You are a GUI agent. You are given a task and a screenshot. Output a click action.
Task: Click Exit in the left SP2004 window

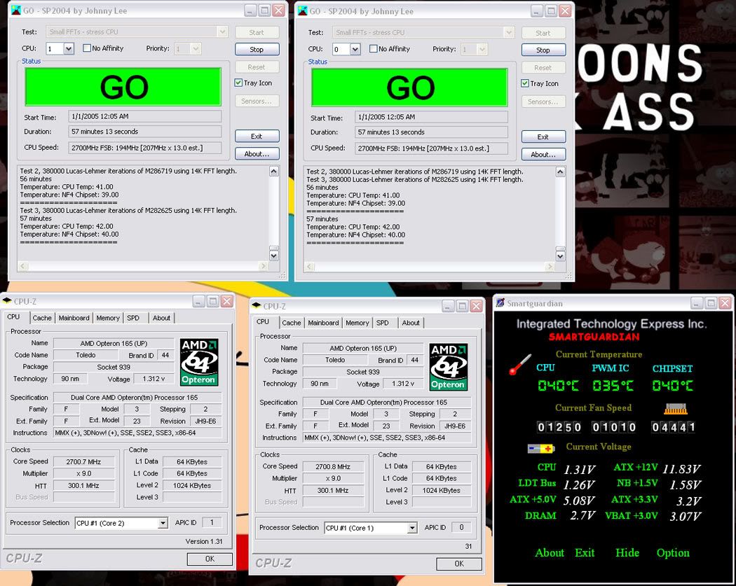pos(257,136)
